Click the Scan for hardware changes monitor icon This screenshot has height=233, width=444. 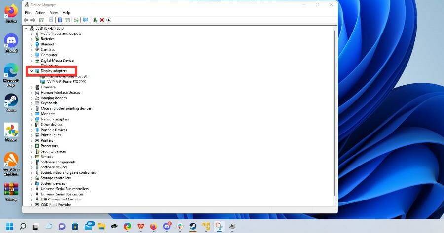point(85,20)
